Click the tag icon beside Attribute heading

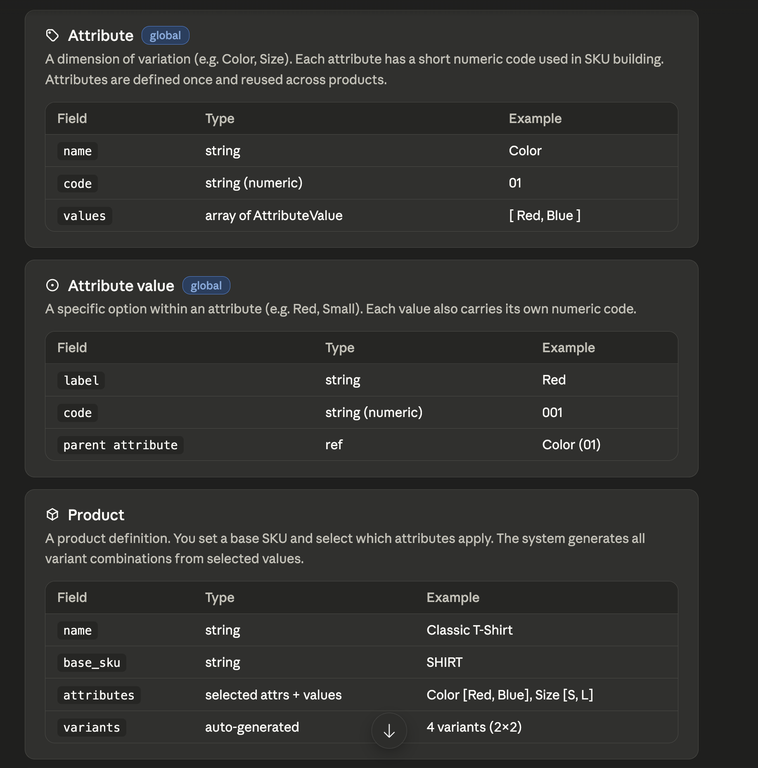(x=52, y=36)
